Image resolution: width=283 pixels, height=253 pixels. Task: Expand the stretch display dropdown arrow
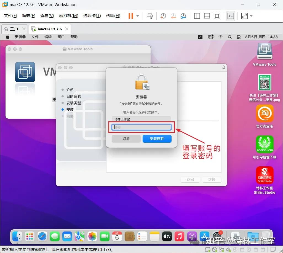tap(251, 16)
